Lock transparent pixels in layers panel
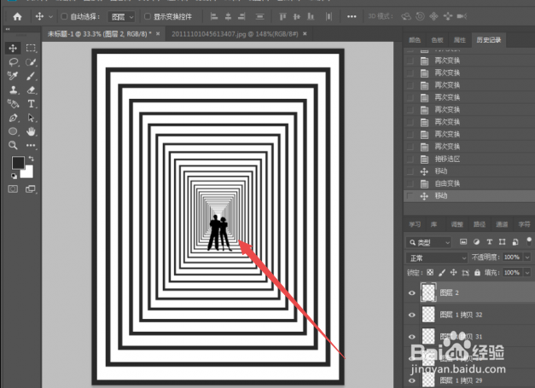 [x=430, y=272]
